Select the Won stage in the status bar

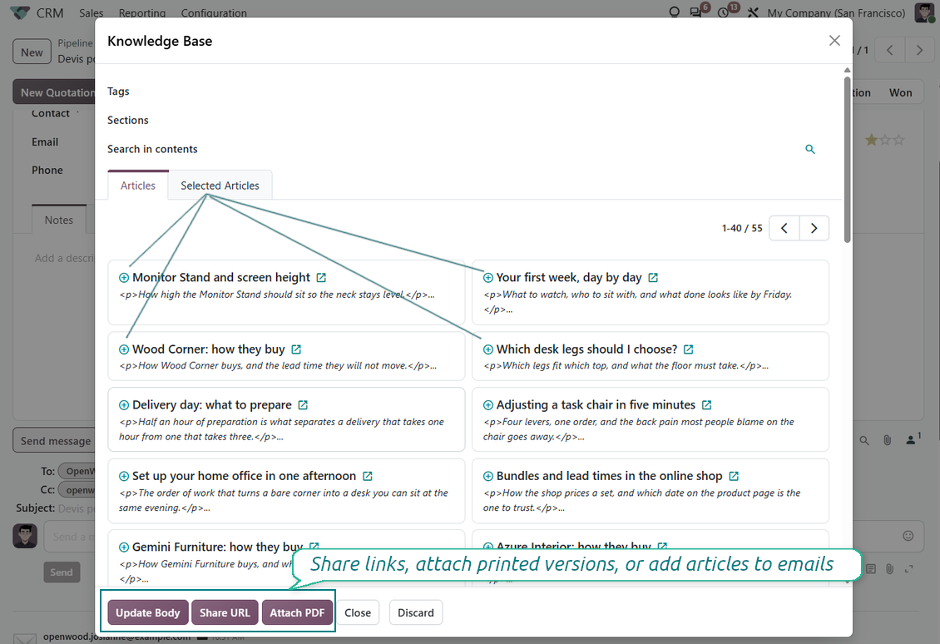[900, 92]
